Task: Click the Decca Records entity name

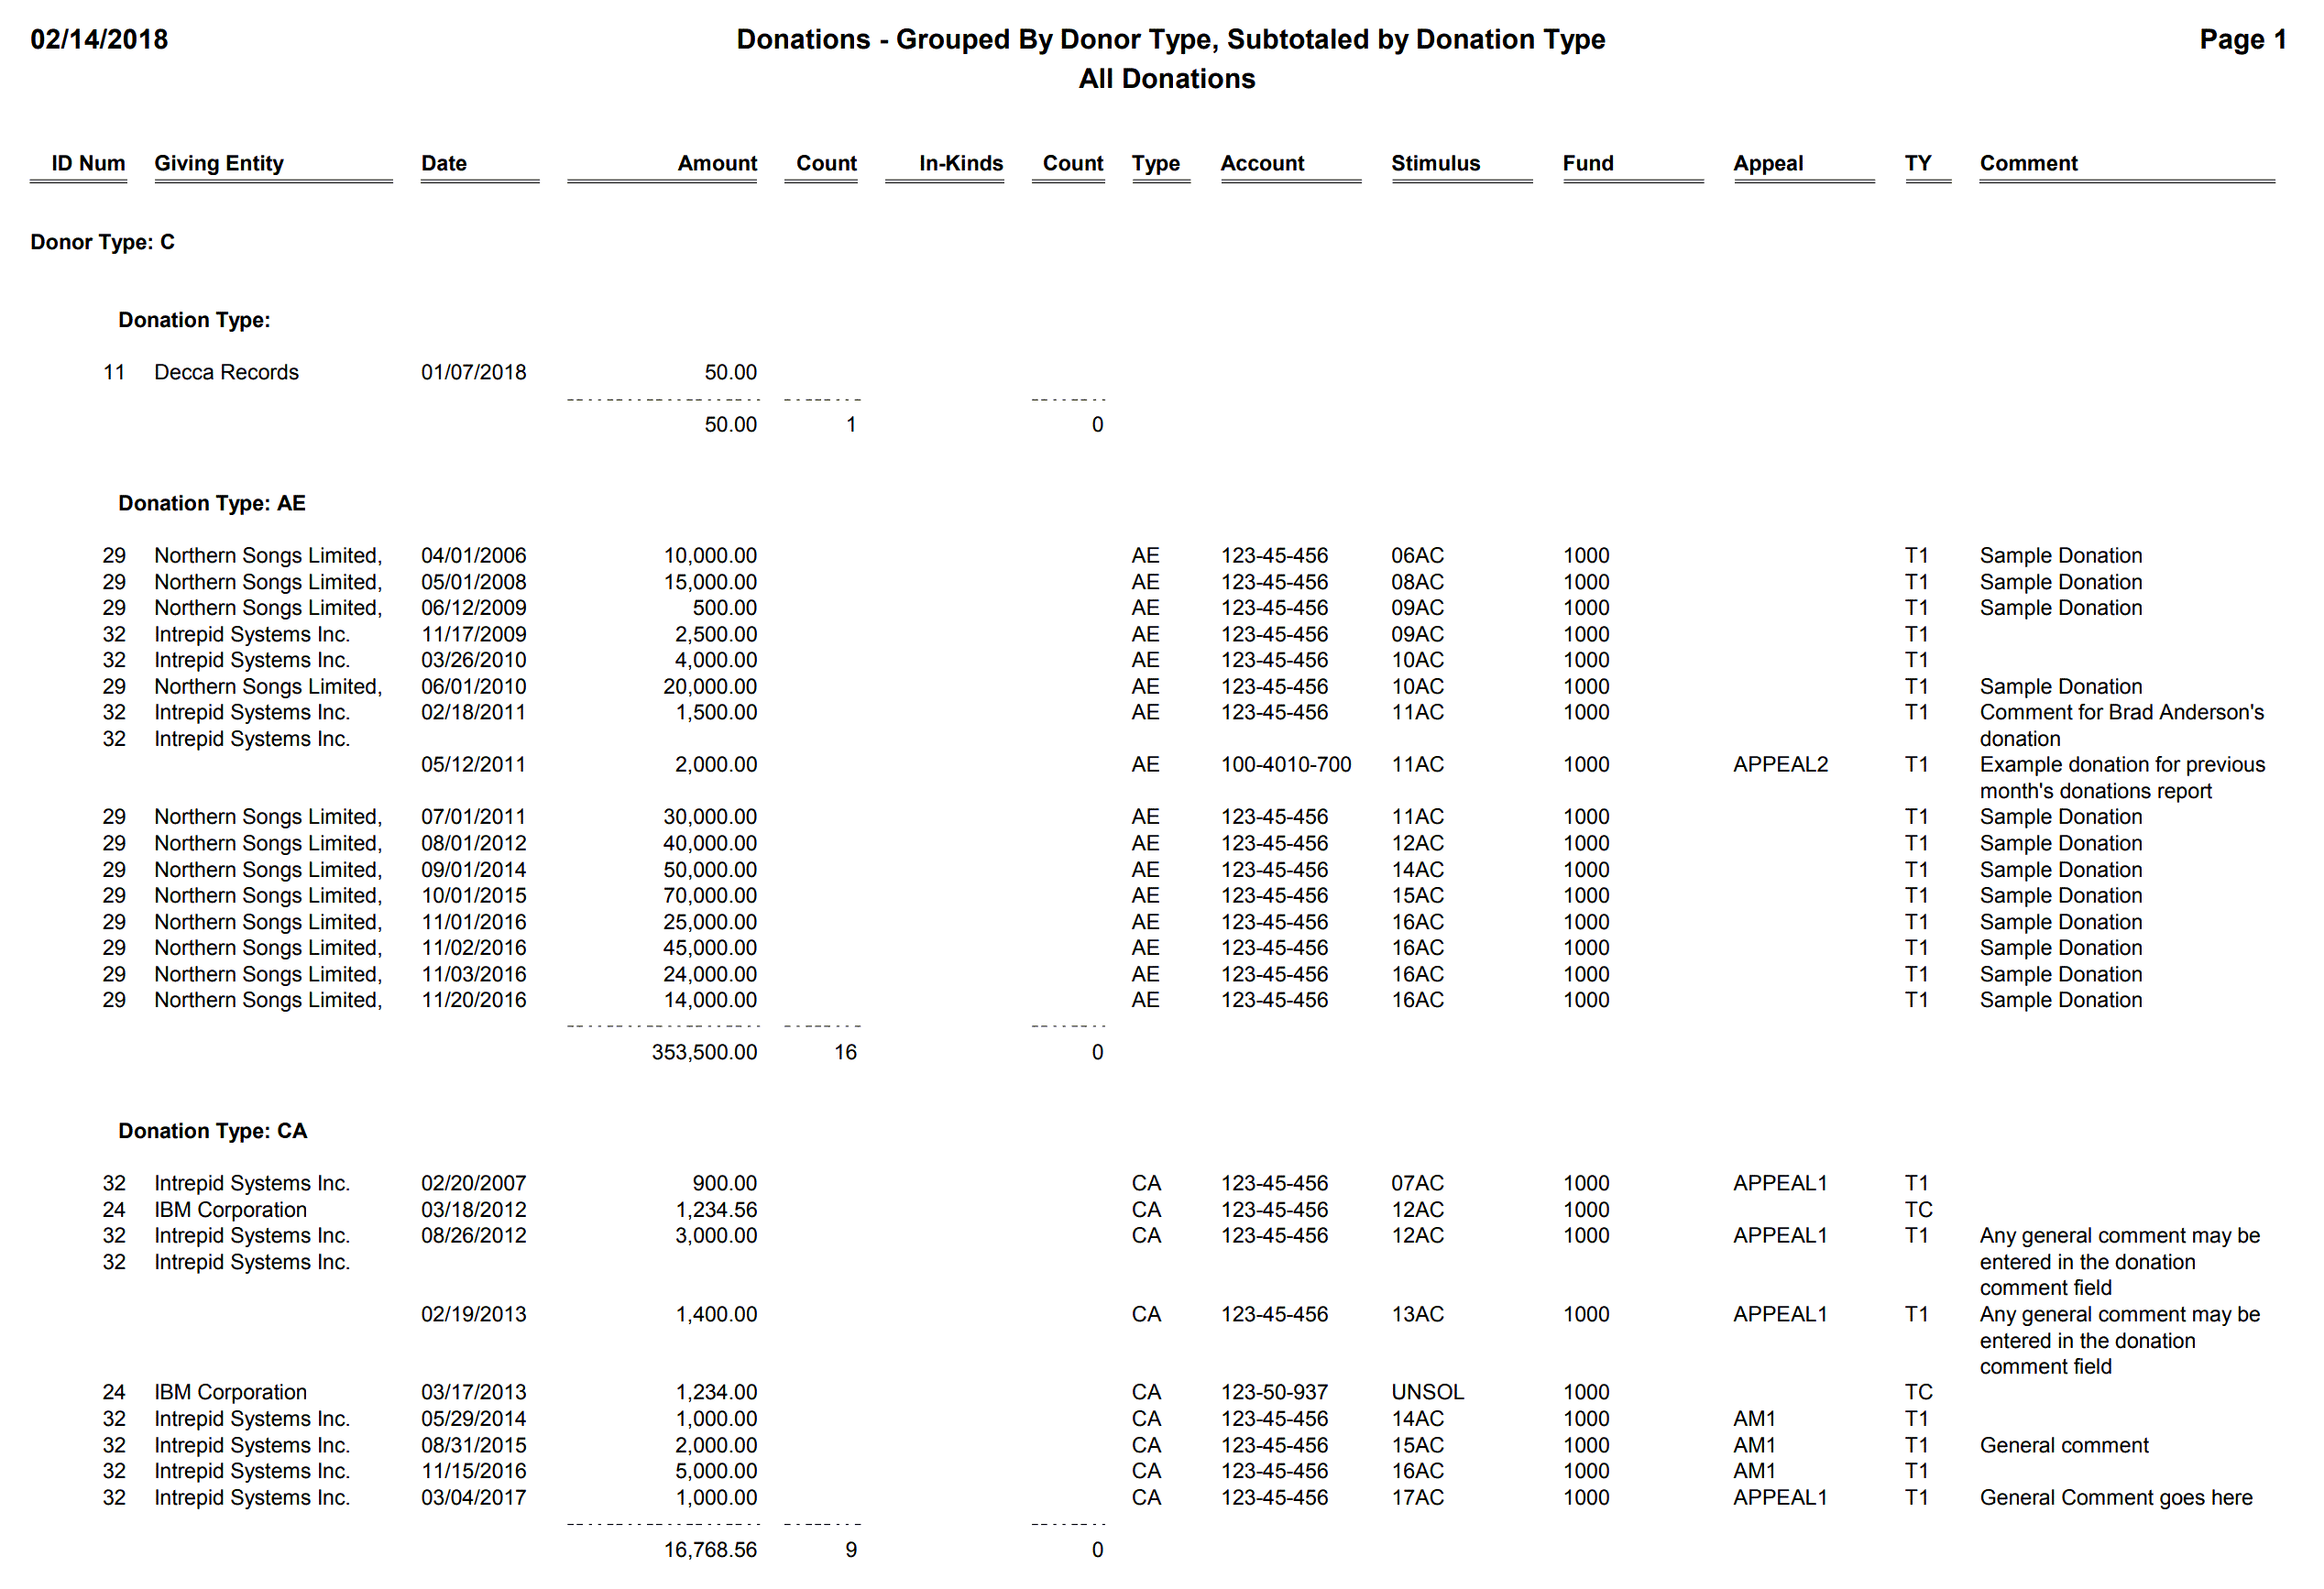Action: coord(226,372)
